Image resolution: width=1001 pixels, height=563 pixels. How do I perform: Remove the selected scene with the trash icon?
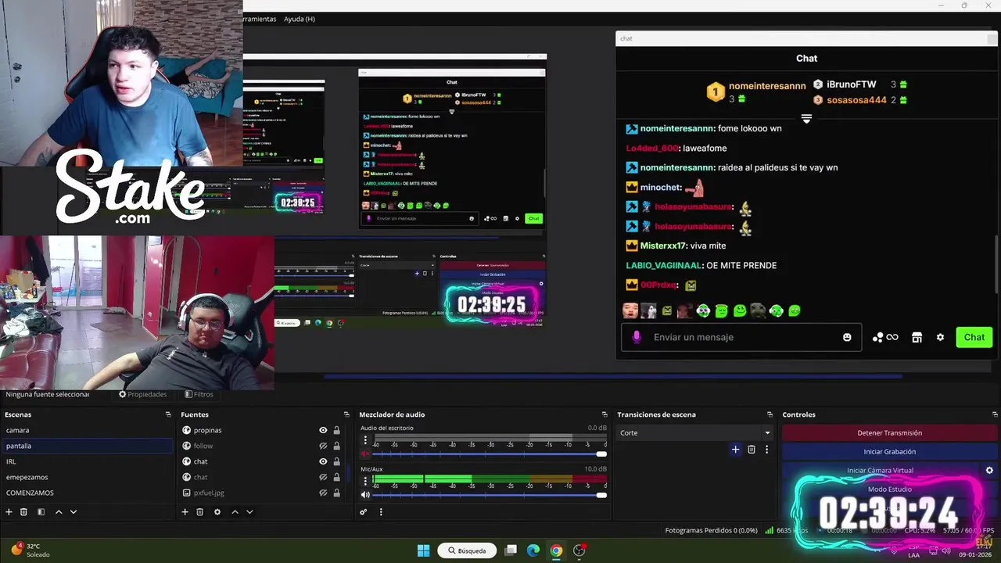click(x=23, y=512)
